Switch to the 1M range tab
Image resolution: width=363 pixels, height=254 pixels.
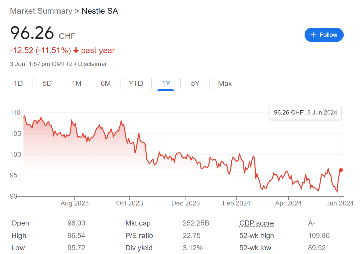77,84
